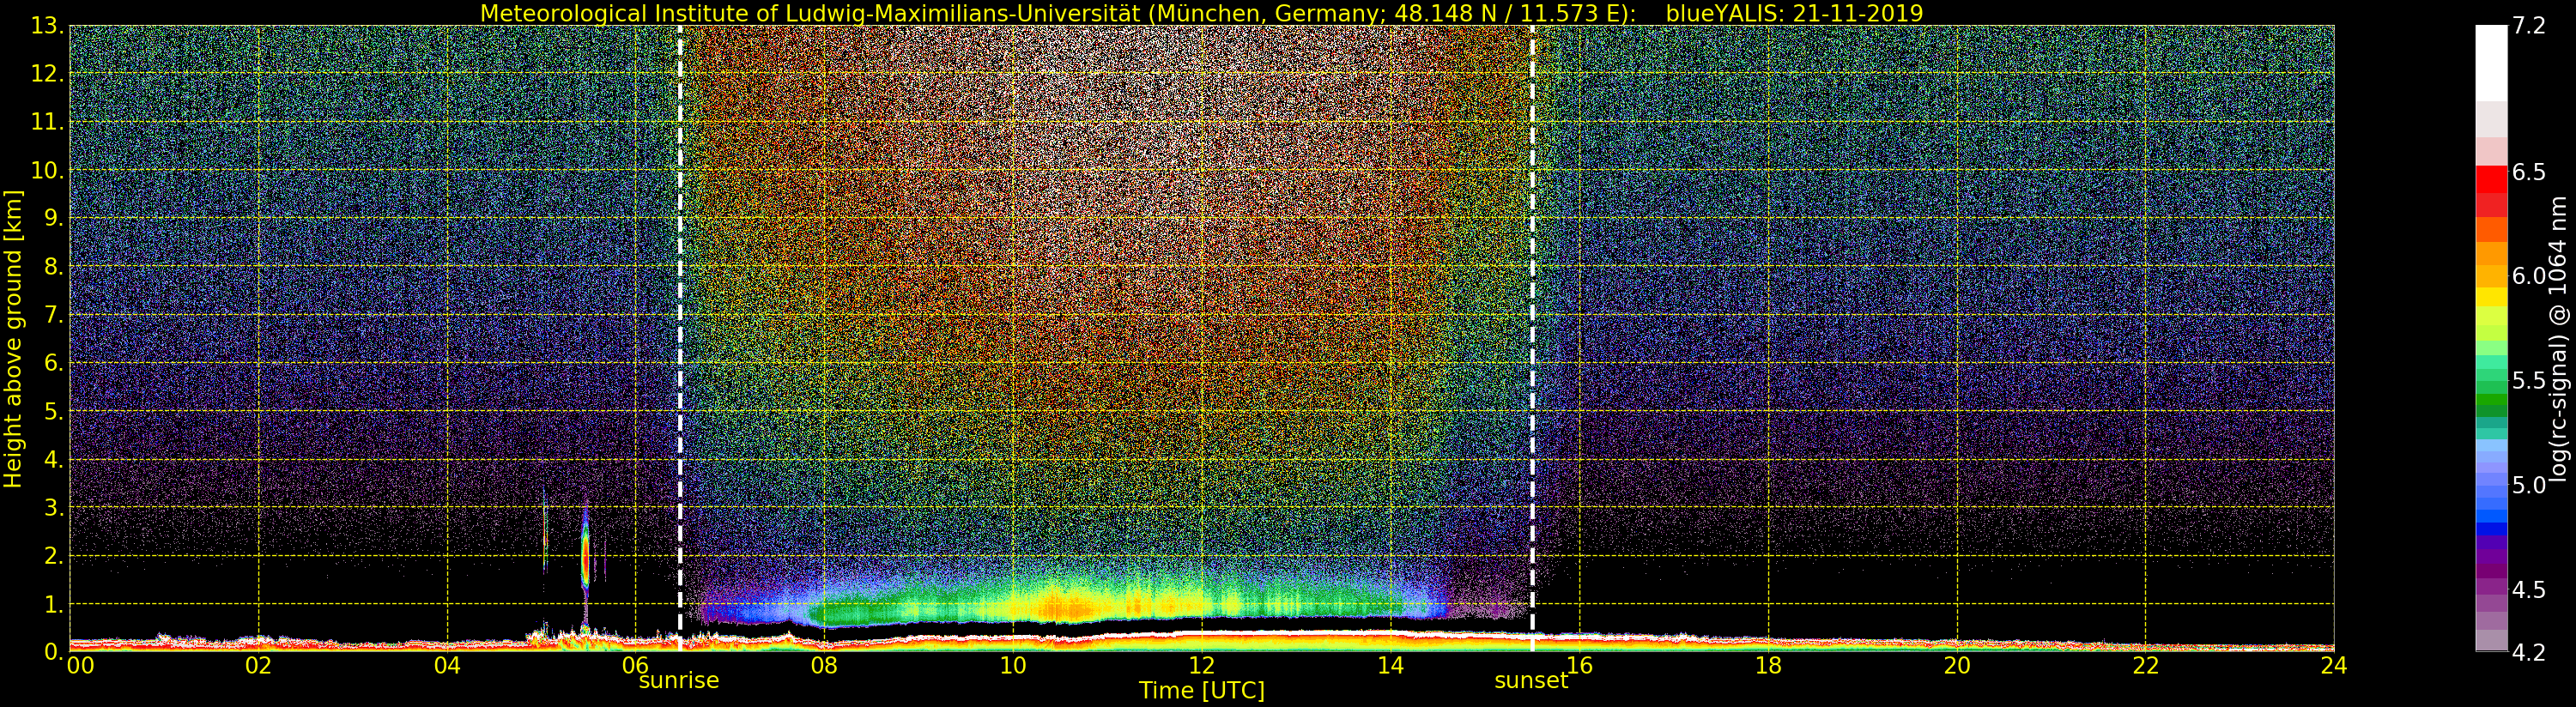2576x707 pixels.
Task: Click the y-axis tick label '1.'
Action: (54, 604)
